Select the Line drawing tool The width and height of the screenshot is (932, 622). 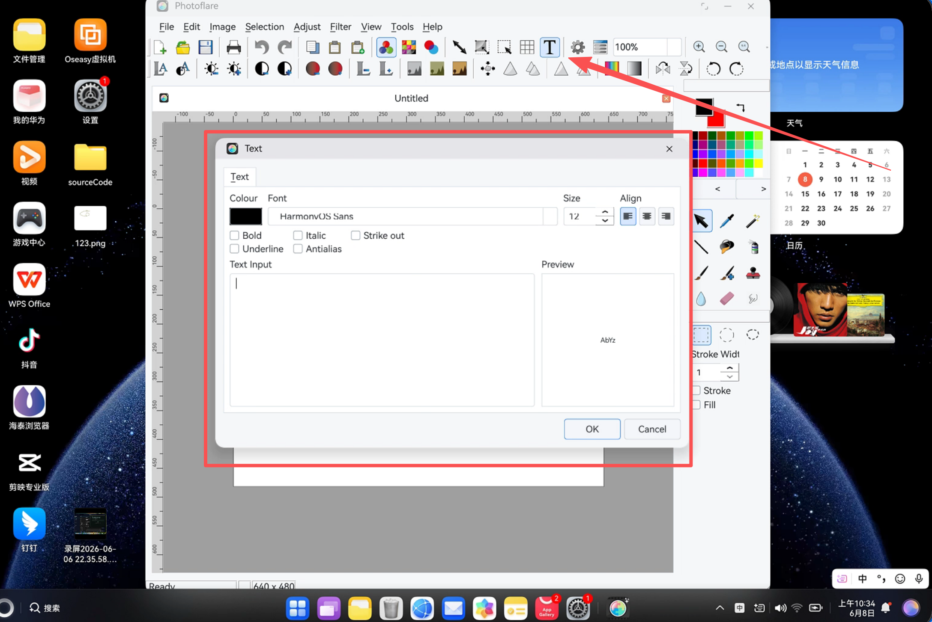click(x=701, y=247)
